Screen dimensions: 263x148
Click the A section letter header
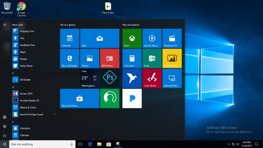[13, 87]
